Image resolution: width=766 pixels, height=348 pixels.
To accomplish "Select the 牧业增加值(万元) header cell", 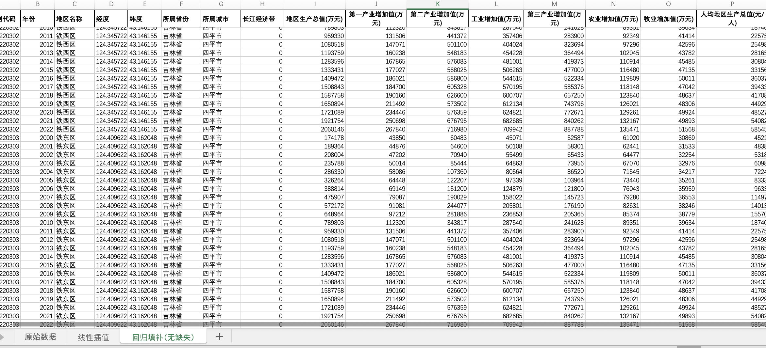I will pyautogui.click(x=668, y=19).
